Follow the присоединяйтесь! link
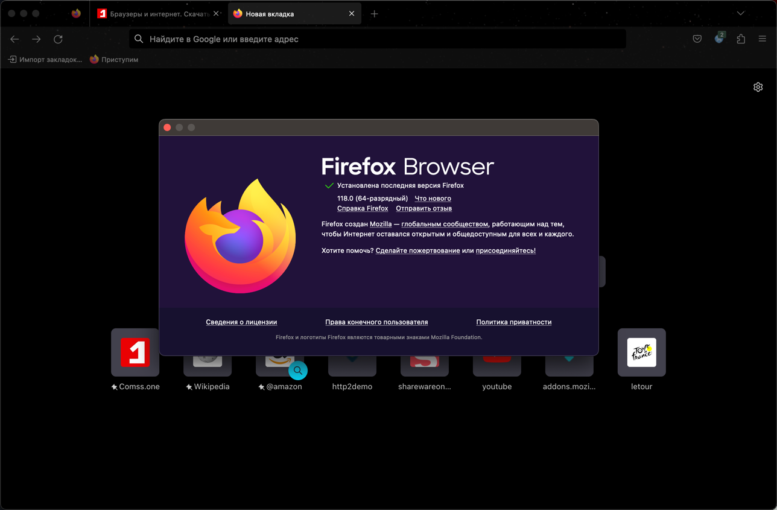This screenshot has width=777, height=510. pos(506,250)
